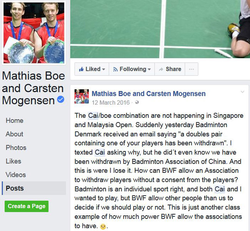This screenshot has width=250, height=231.
Task: Click the 12 March 2016 post timestamp
Action: pos(111,102)
